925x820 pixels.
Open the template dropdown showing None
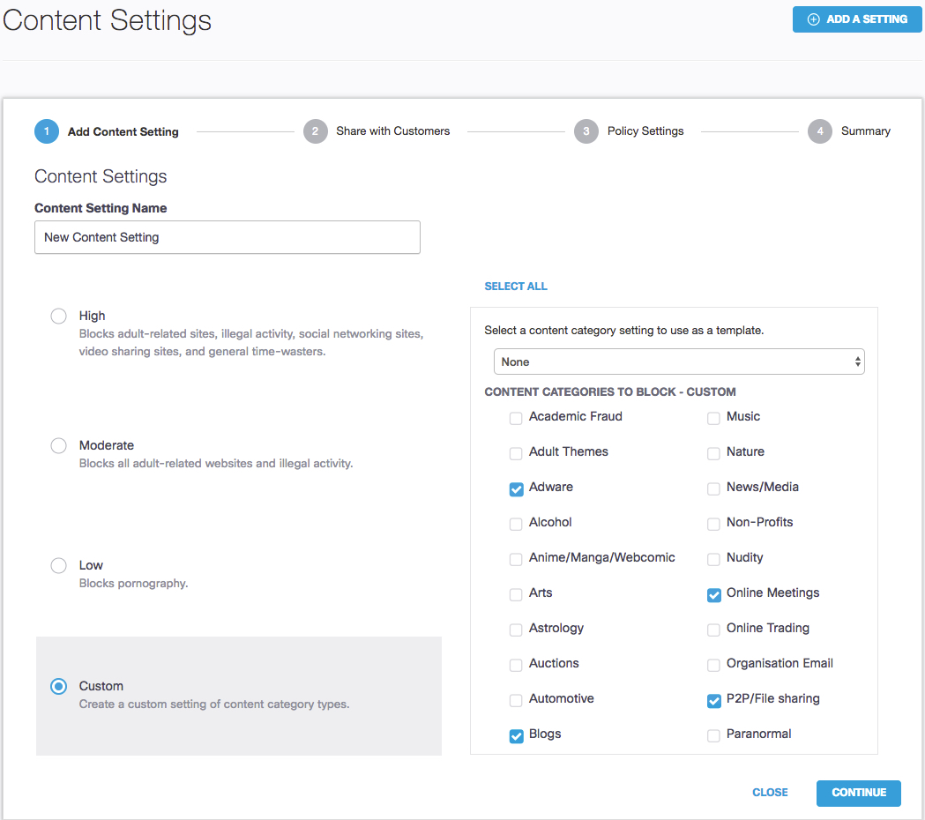679,362
